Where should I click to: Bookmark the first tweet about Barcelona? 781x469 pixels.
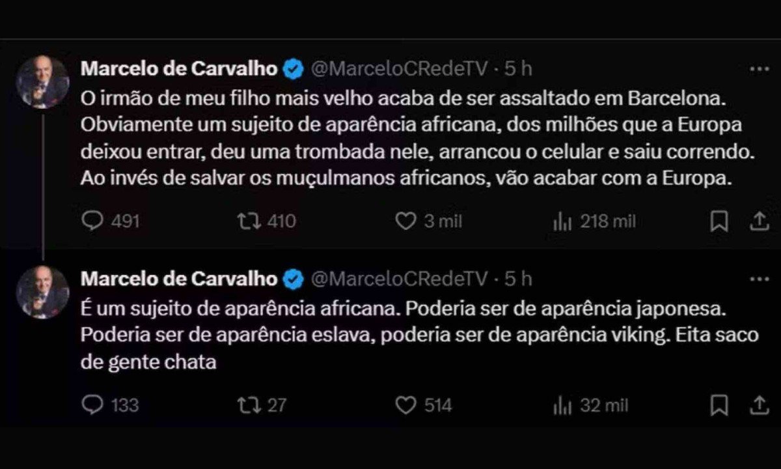click(719, 222)
